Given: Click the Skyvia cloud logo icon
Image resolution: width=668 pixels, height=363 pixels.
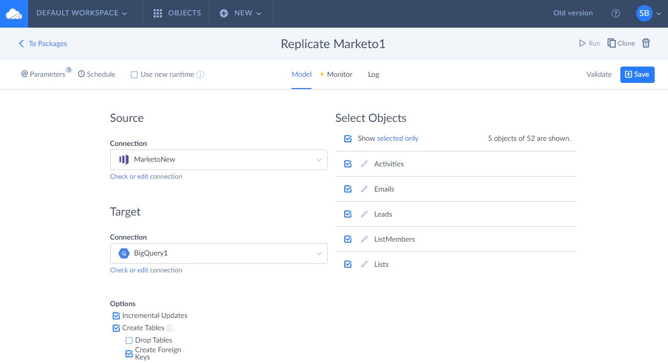Looking at the screenshot, I should click(14, 14).
